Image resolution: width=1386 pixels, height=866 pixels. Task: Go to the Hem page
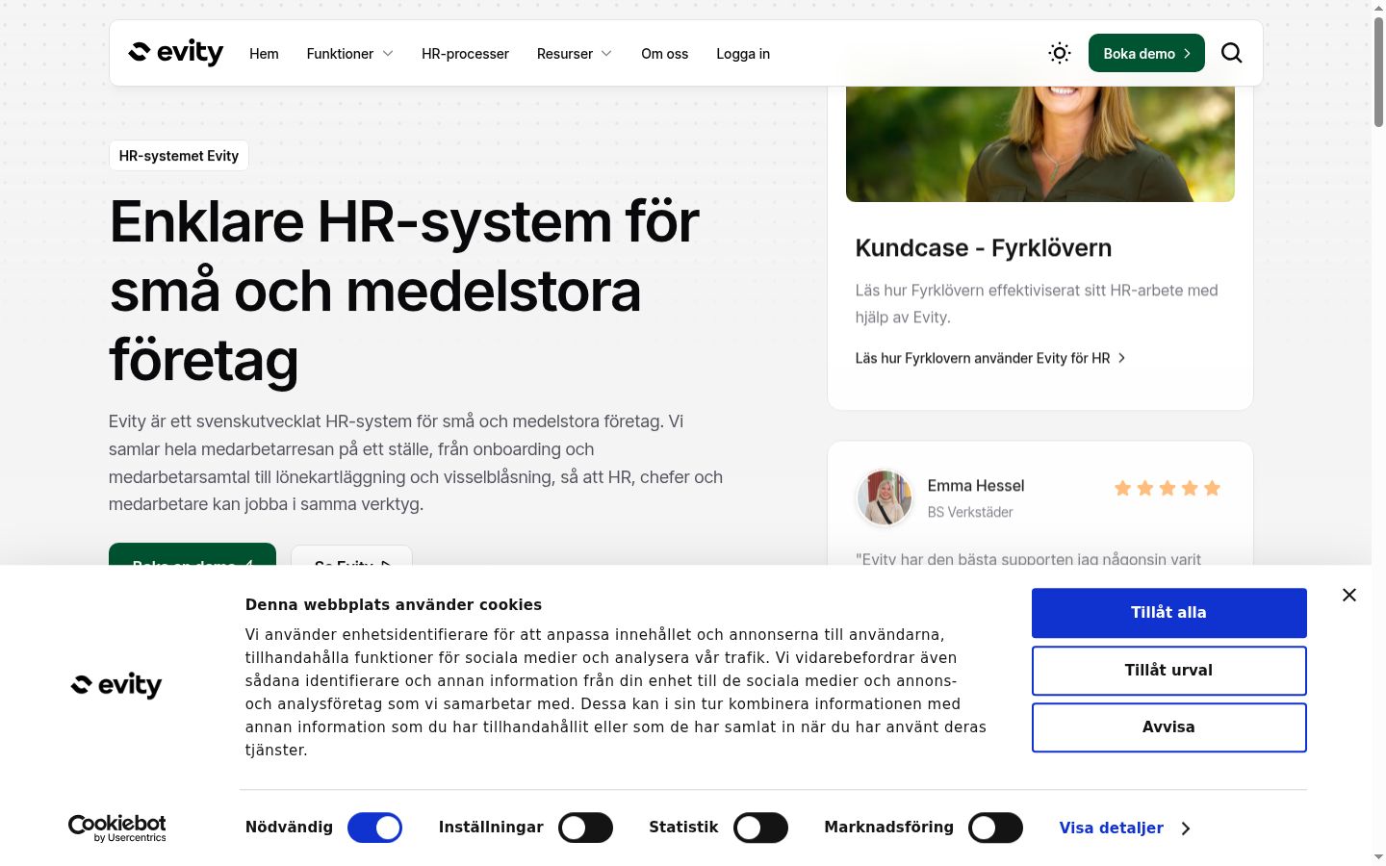(x=264, y=54)
